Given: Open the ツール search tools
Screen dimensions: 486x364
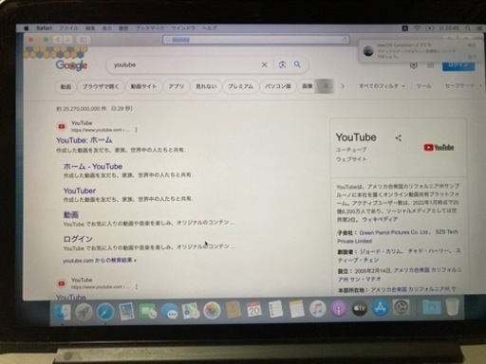Looking at the screenshot, I should point(423,85).
